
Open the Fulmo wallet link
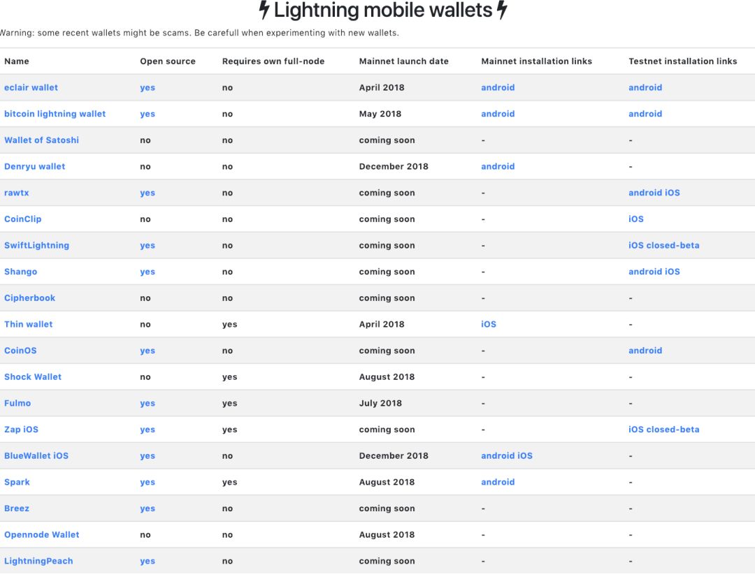pyautogui.click(x=17, y=403)
